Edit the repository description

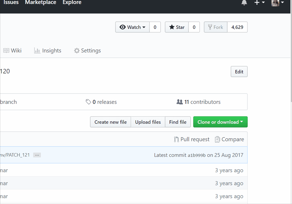(239, 72)
